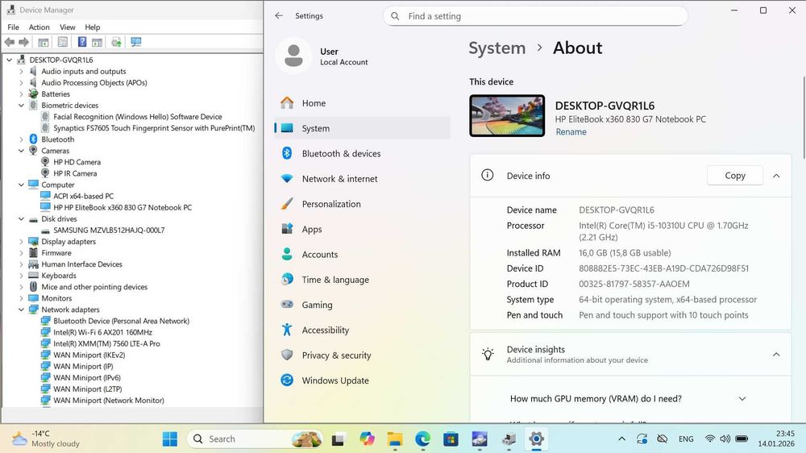Click the Show/Hide Console Tree toolbar icon
The height and width of the screenshot is (453, 806).
click(44, 42)
